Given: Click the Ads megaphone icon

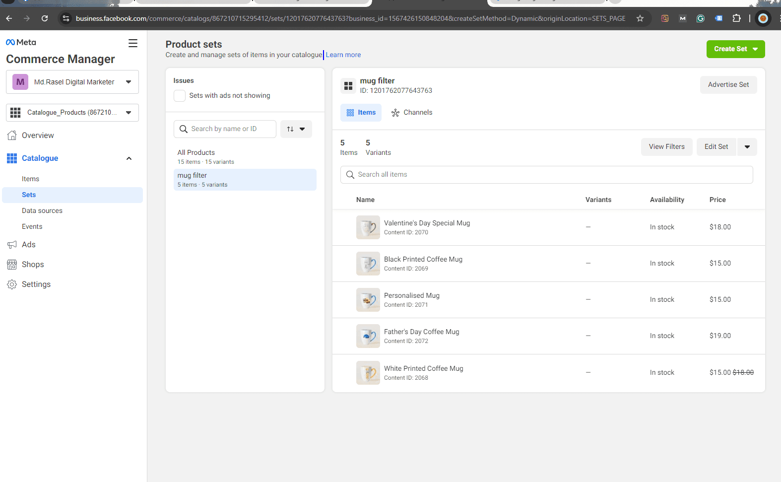Looking at the screenshot, I should pos(12,244).
